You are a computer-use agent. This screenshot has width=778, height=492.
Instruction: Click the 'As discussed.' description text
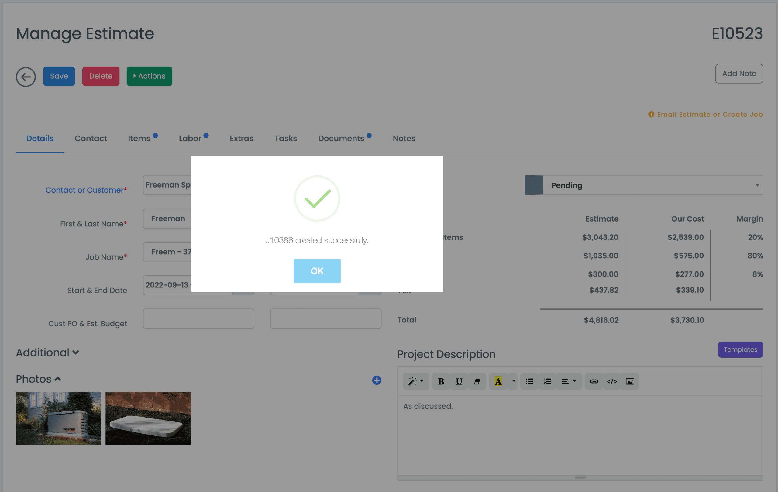(x=428, y=406)
